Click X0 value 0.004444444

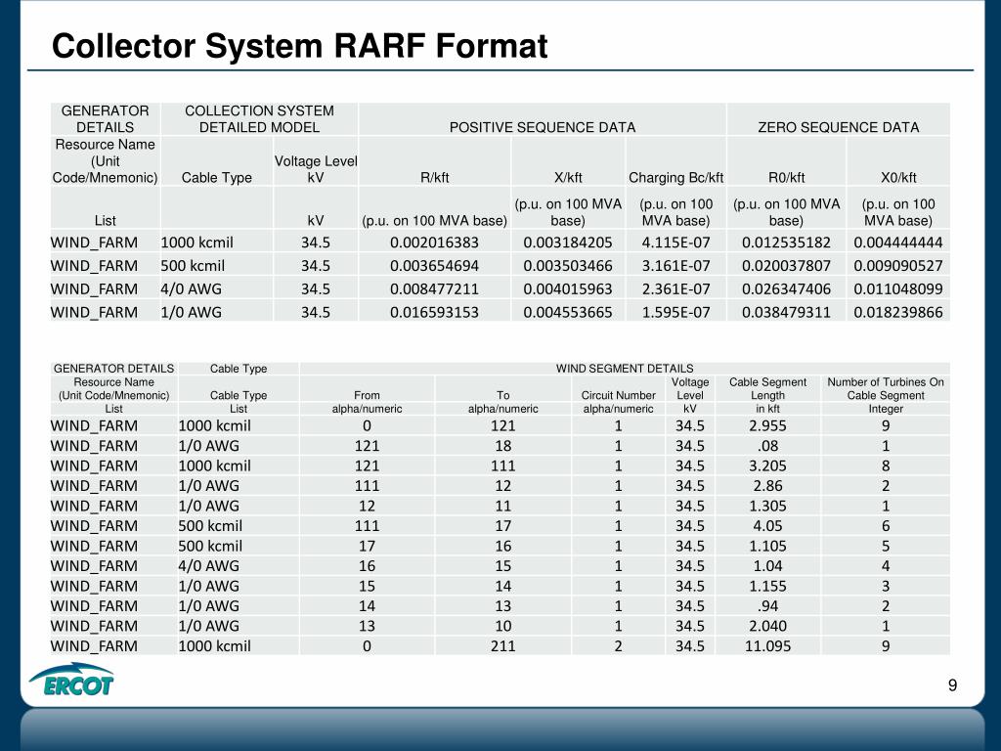898,243
